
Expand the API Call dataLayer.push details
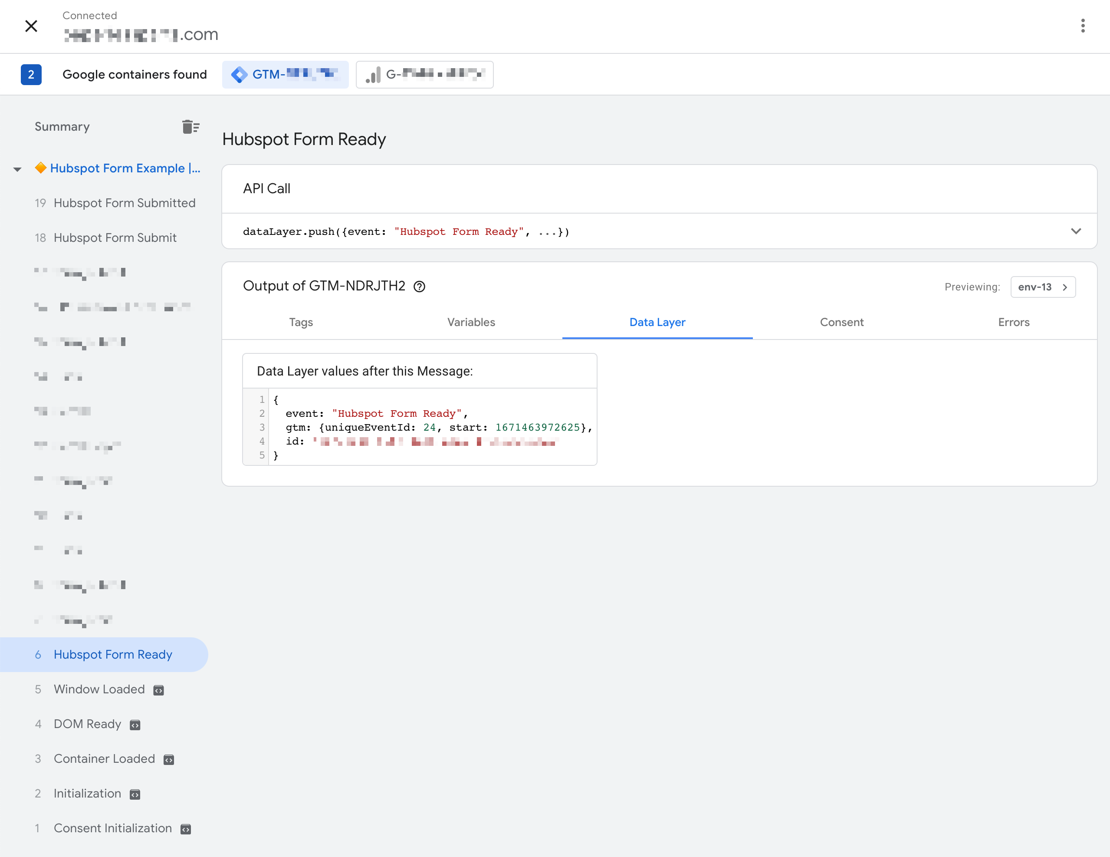(1075, 231)
